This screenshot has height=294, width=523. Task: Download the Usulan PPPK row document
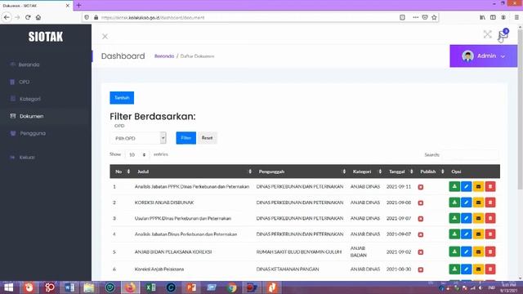coord(454,218)
